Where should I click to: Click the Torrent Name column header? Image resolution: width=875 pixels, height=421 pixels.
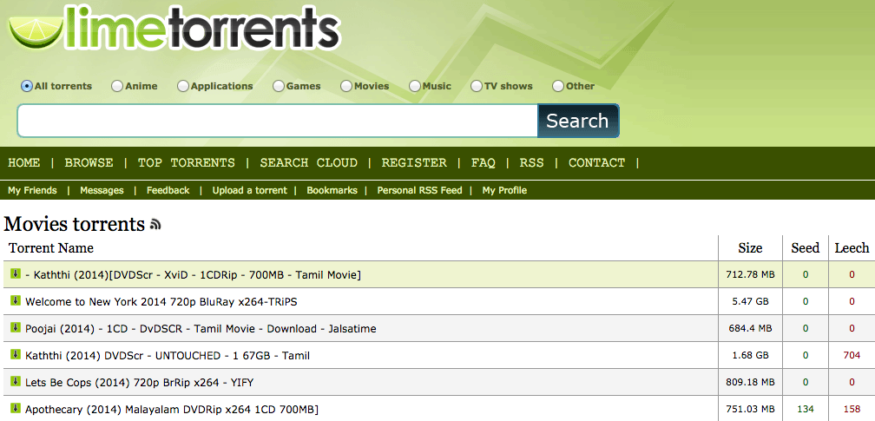(x=51, y=248)
